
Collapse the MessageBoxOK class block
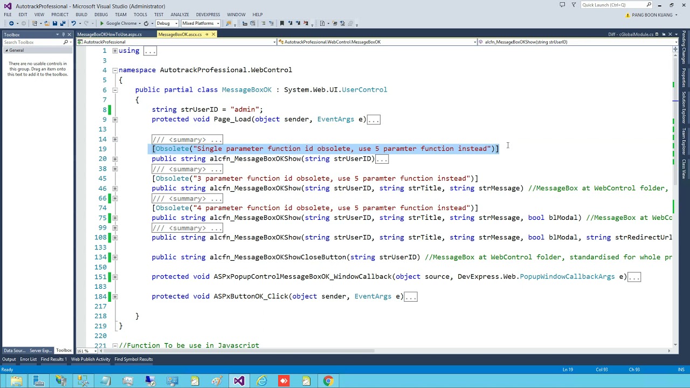(115, 90)
